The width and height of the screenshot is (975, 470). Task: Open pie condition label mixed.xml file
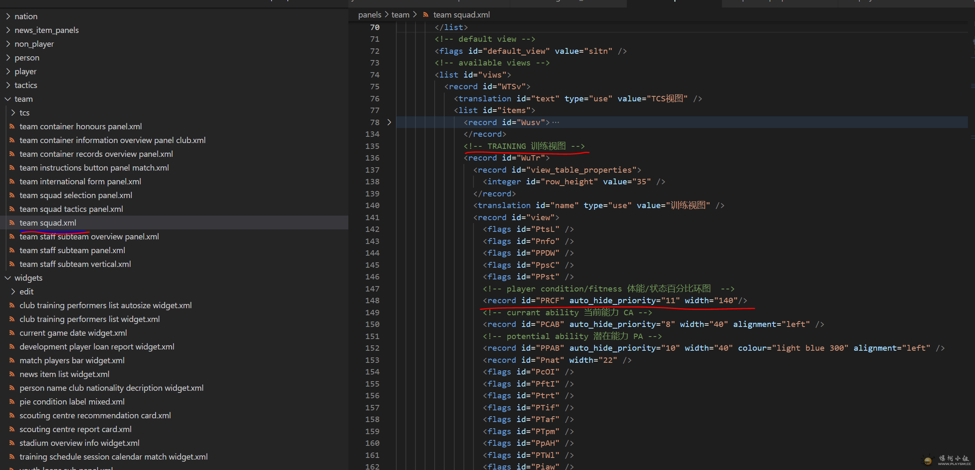72,402
